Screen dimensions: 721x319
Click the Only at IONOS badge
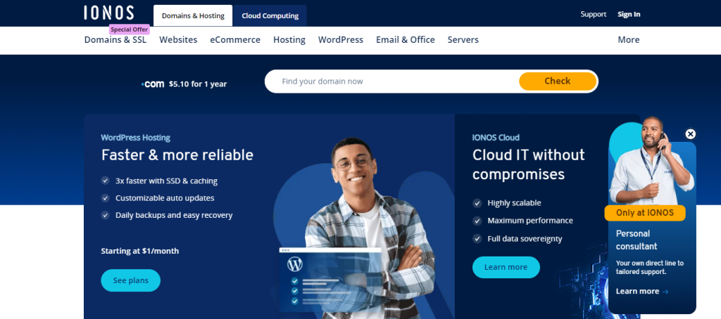click(645, 213)
